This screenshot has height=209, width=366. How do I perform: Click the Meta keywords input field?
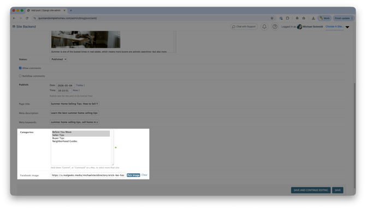click(74, 122)
